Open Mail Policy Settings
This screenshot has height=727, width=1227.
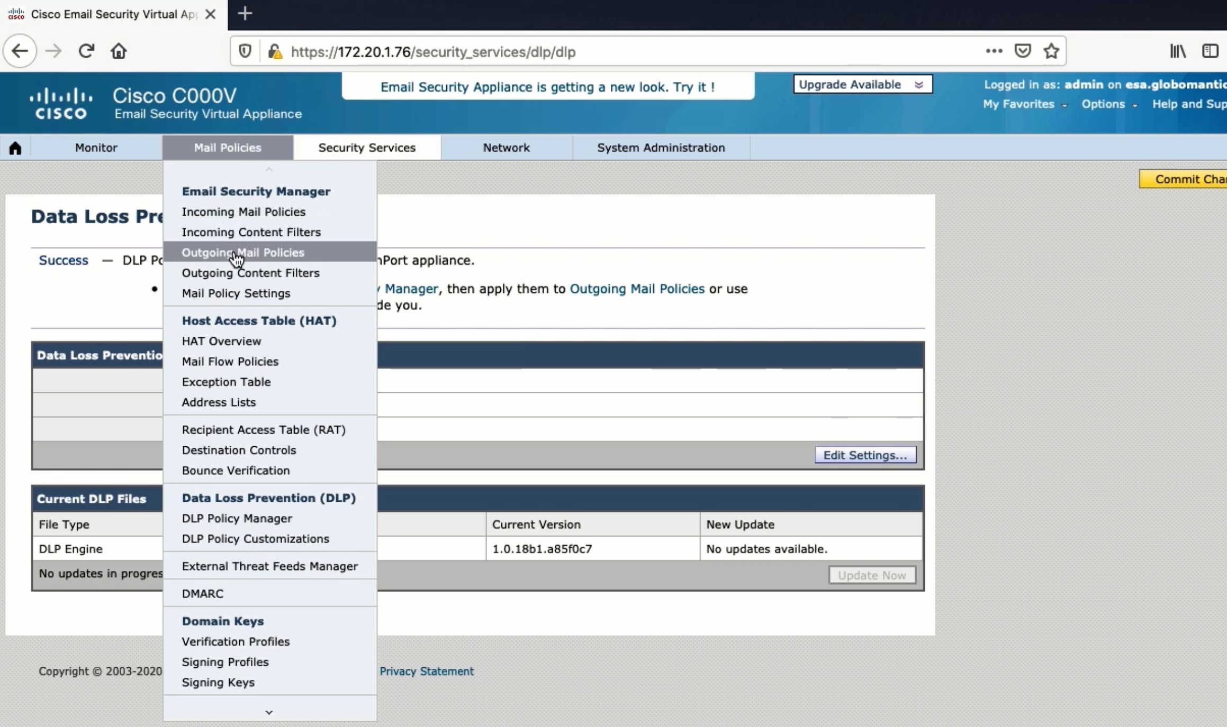[x=236, y=293]
